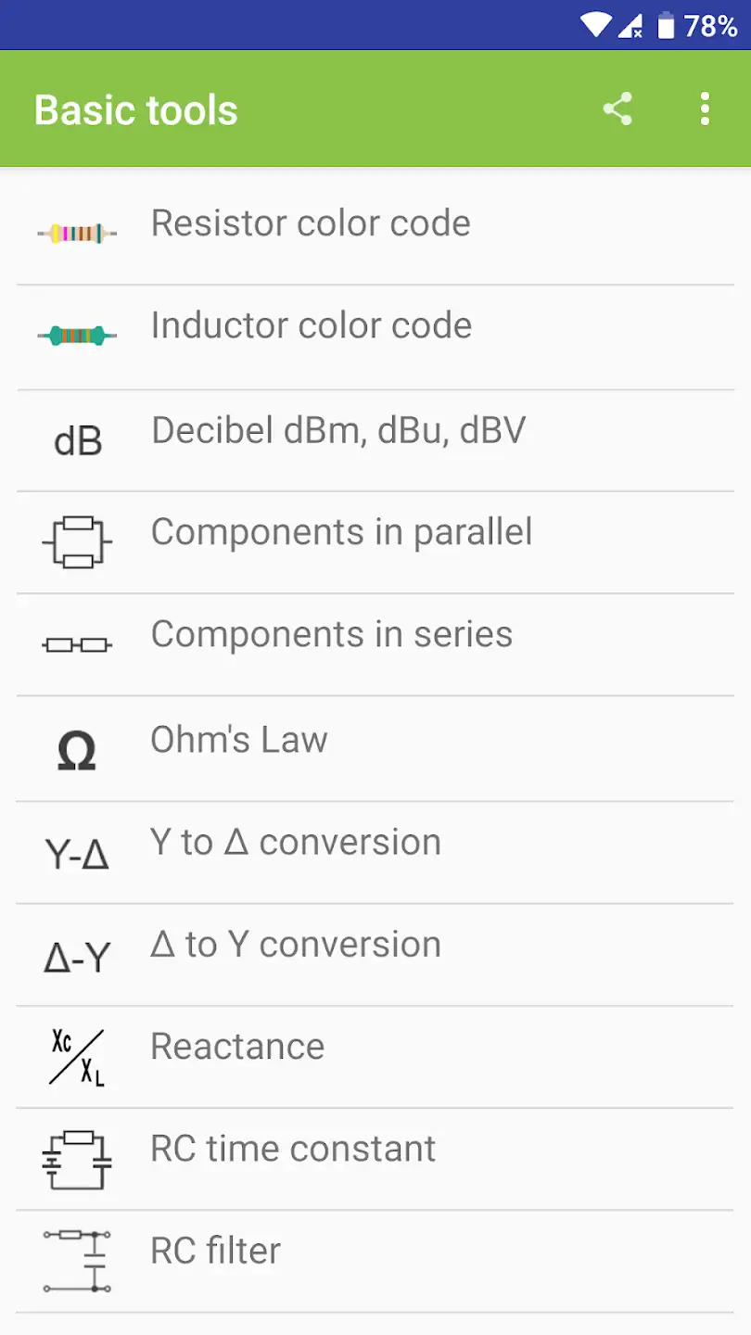Image resolution: width=751 pixels, height=1335 pixels.
Task: Tap the series components circuit icon
Action: pyautogui.click(x=77, y=644)
